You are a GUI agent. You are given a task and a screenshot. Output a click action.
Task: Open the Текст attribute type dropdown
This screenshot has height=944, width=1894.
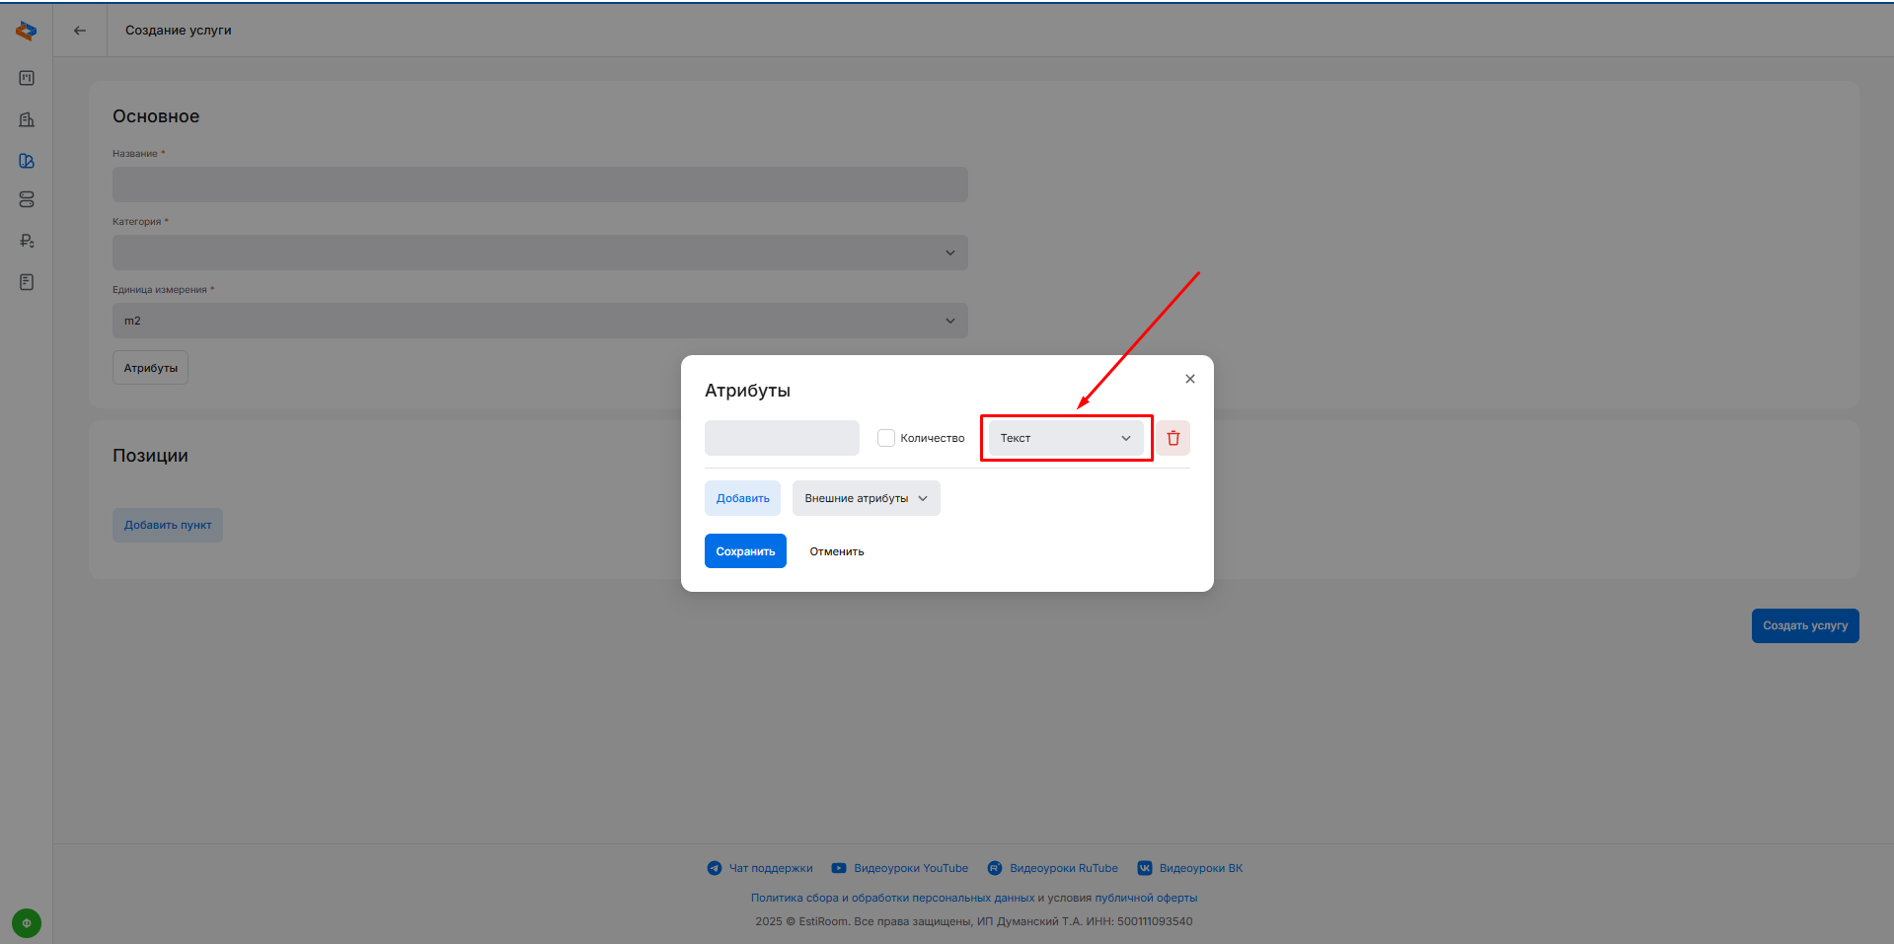[x=1066, y=438]
